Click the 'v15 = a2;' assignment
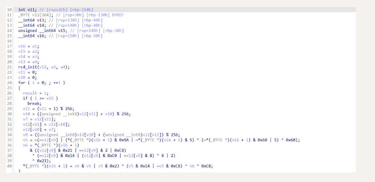This screenshot has height=182, width=375. [28, 52]
